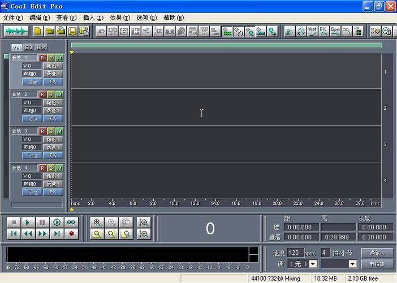Open track 1 record device 录音1

[53, 74]
